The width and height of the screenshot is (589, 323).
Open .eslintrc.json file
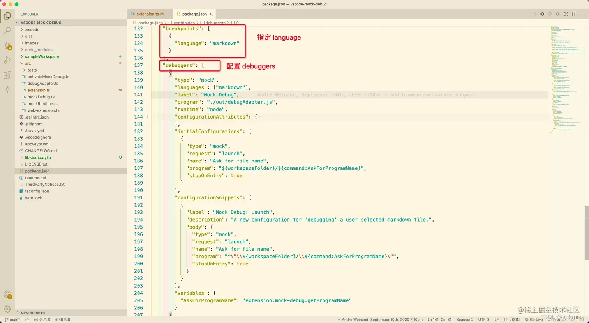71,117
